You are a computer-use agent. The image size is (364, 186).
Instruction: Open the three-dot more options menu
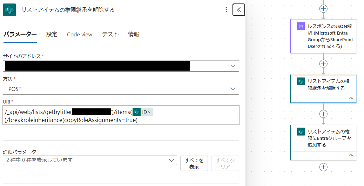click(226, 10)
